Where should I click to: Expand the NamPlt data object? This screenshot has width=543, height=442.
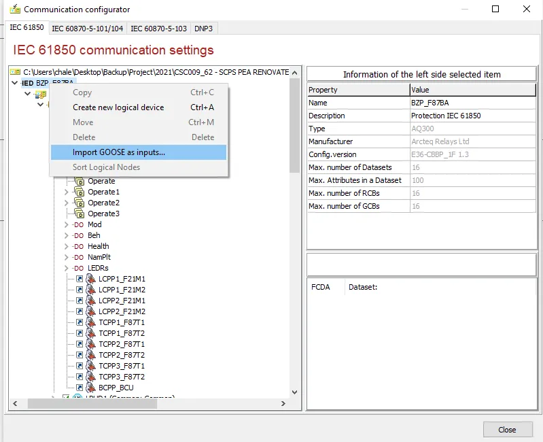pyautogui.click(x=66, y=257)
